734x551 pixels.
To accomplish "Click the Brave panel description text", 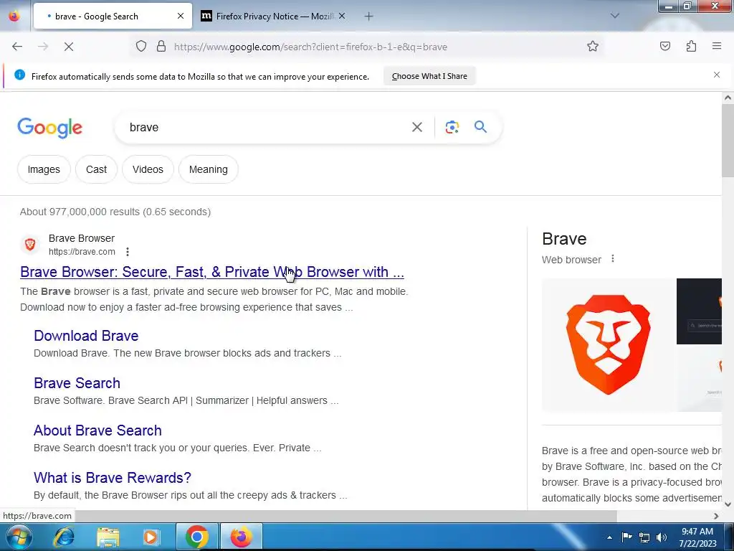I will (x=631, y=474).
